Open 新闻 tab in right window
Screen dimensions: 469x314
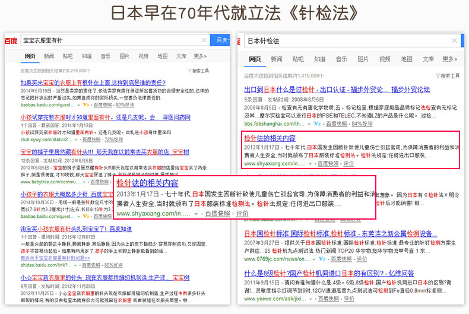[277, 59]
